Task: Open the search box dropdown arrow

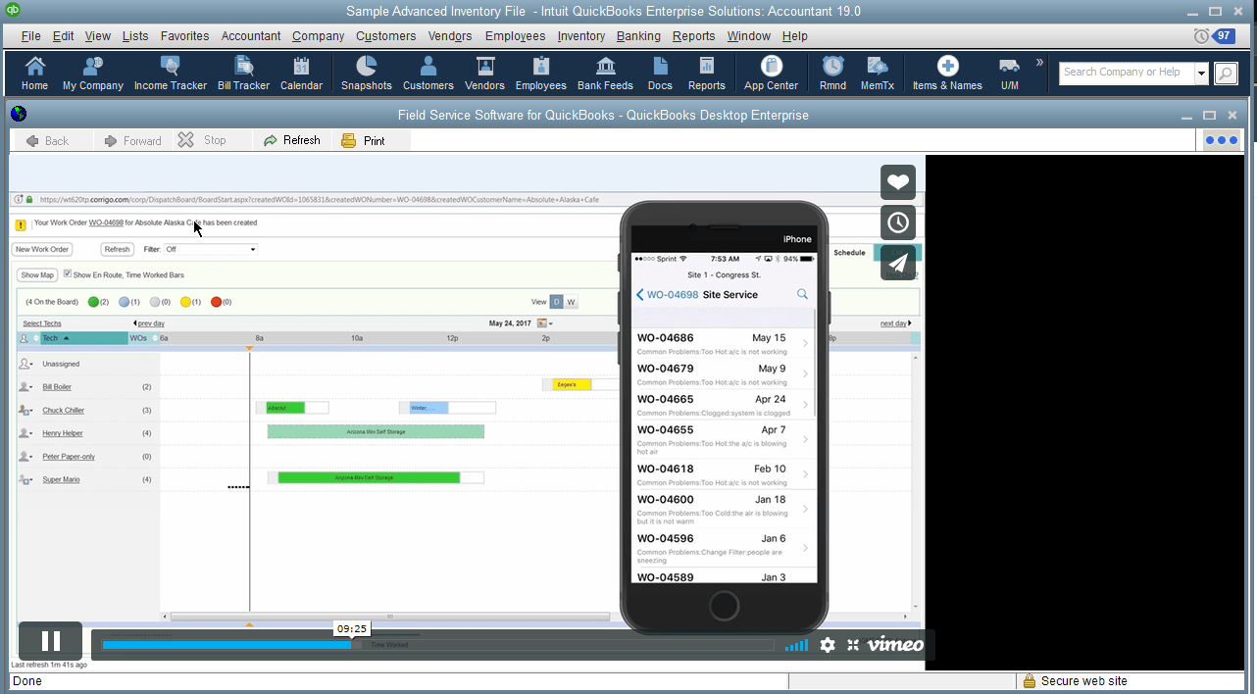Action: click(x=1201, y=74)
